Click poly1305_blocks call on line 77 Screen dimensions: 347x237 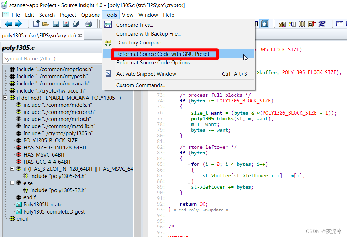point(212,119)
